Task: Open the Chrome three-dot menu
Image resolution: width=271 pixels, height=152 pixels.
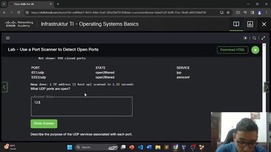Action: click(266, 12)
